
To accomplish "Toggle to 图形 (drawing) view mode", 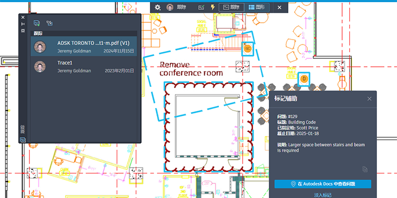I will pyautogui.click(x=257, y=8).
